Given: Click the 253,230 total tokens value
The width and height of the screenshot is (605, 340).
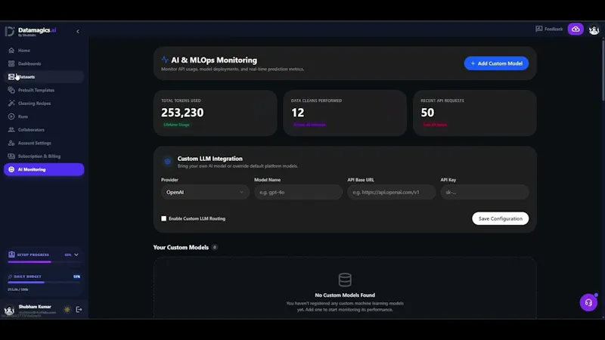Looking at the screenshot, I should [x=182, y=113].
